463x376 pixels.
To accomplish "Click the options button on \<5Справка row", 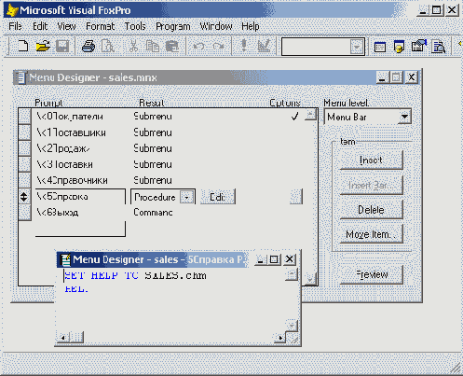I will (x=296, y=197).
